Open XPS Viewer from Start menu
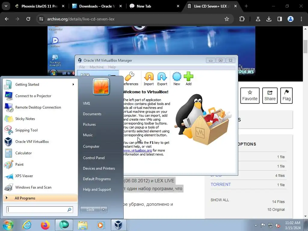This screenshot has height=231, width=308. (24, 176)
